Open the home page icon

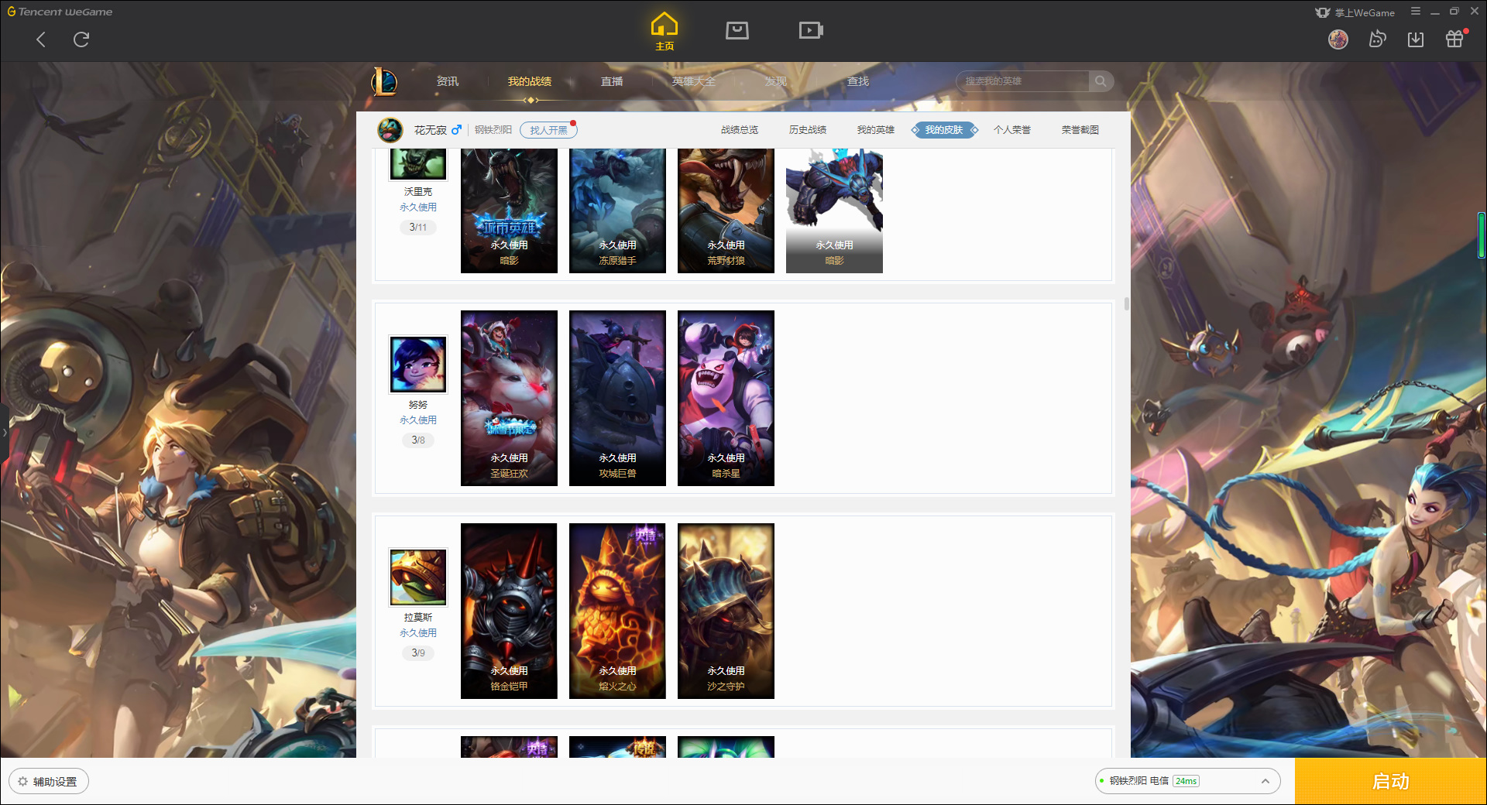(x=665, y=32)
